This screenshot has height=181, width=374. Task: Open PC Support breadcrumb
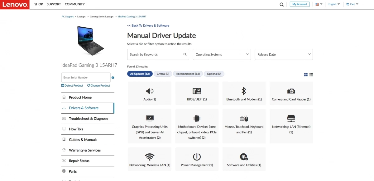pos(67,16)
